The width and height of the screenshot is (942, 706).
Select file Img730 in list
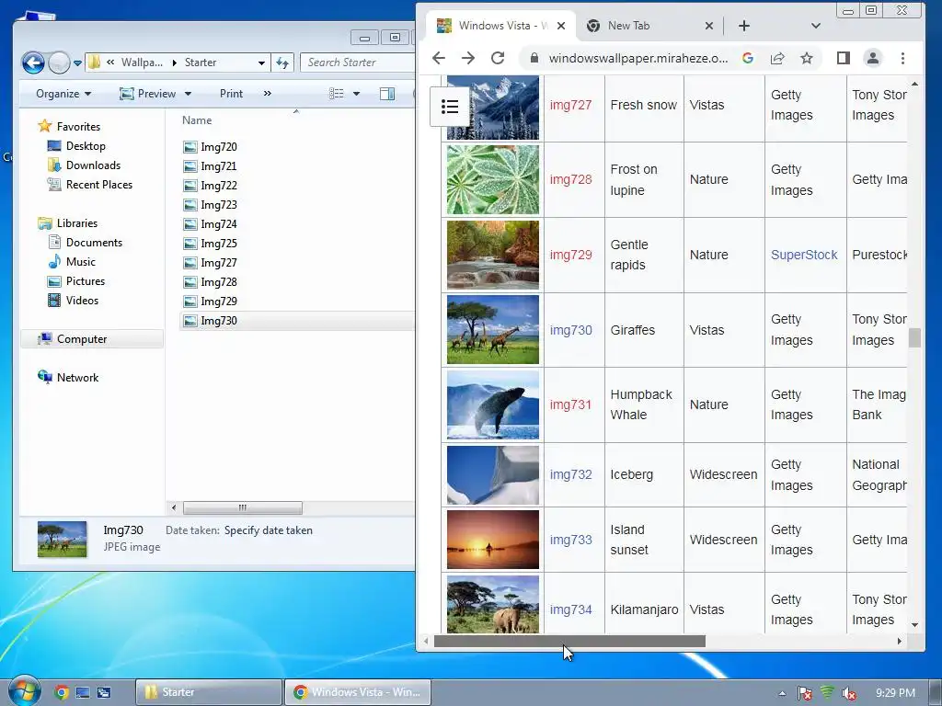coord(219,321)
